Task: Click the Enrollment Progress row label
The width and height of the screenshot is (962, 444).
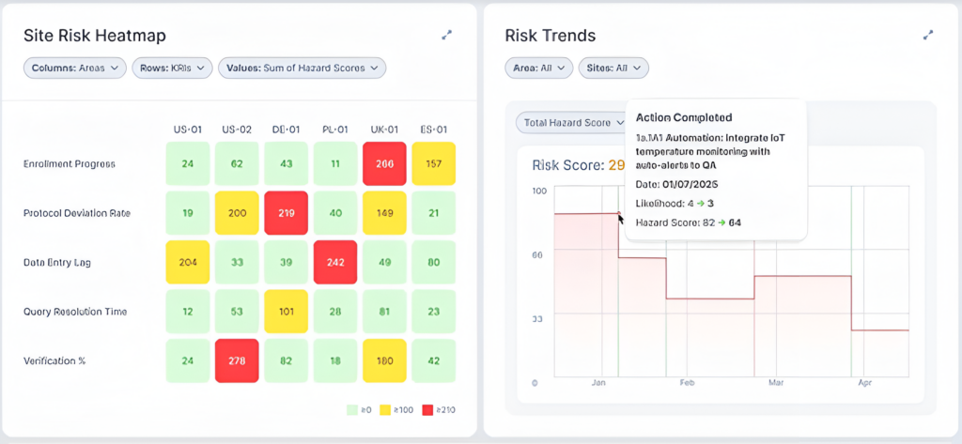Action: click(70, 164)
